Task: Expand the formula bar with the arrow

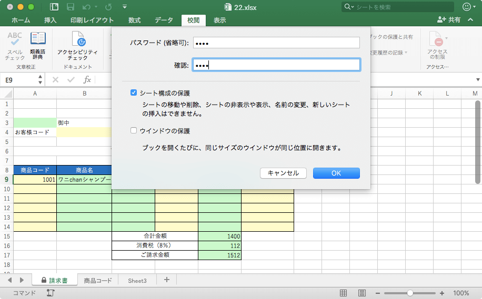Action: 478,80
